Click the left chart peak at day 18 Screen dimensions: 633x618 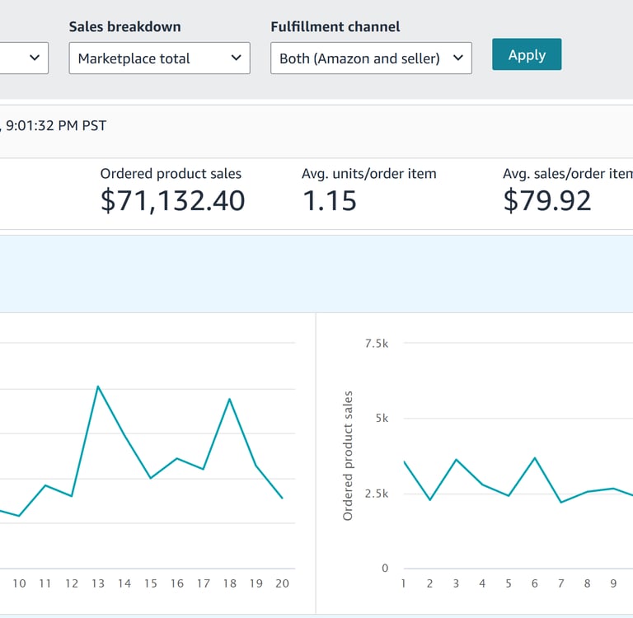229,399
